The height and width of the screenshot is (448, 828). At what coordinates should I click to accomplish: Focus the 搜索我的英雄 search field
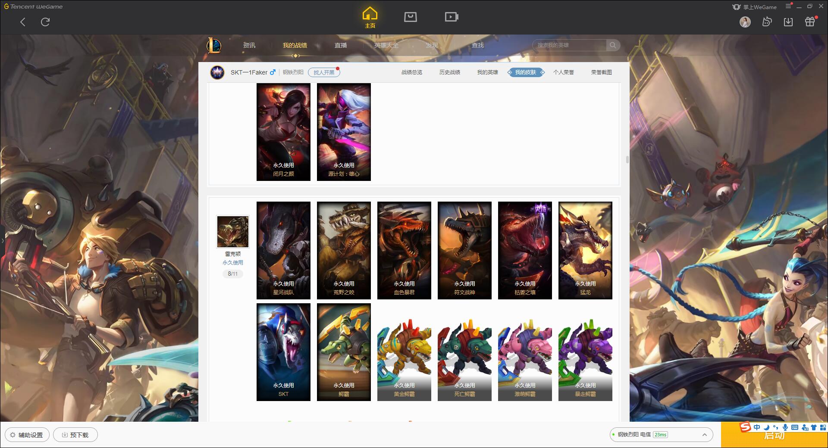pyautogui.click(x=569, y=45)
